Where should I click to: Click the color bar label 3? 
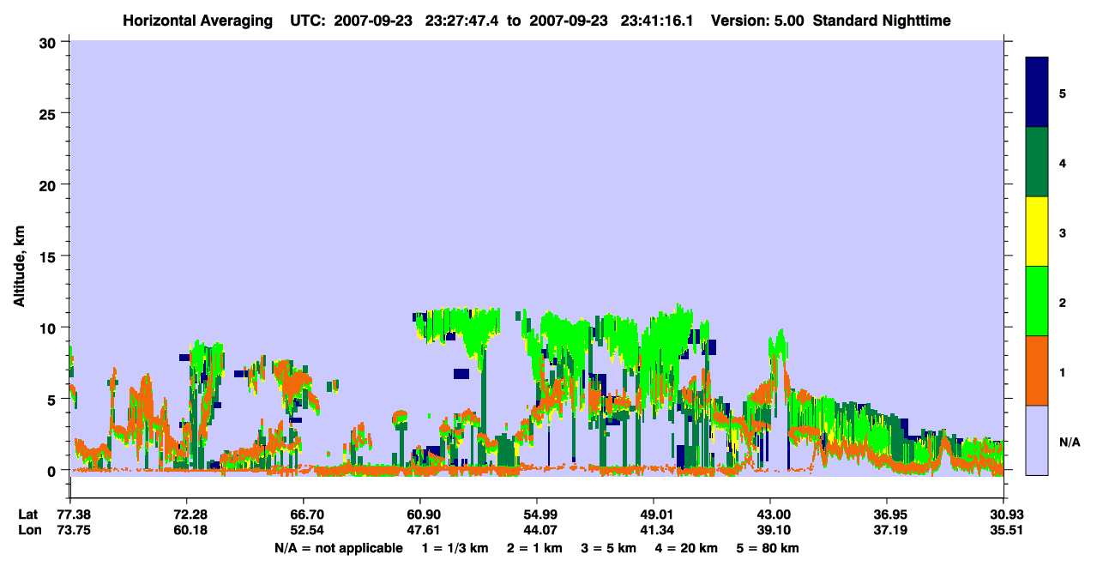[1063, 233]
